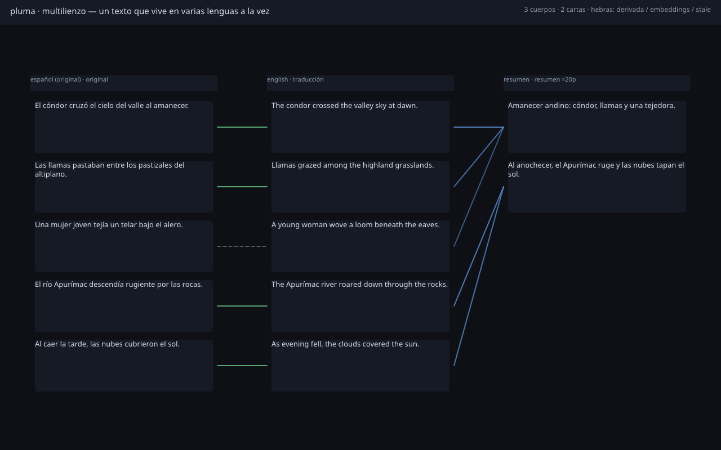Open the 'Amanecer andino' summary card
The image size is (721, 450).
[597, 127]
